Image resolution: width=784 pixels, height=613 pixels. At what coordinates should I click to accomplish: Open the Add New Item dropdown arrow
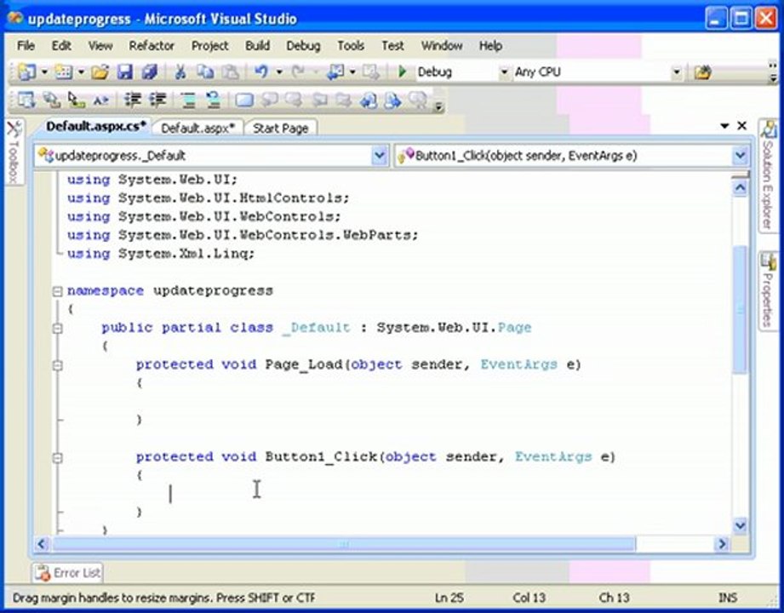tap(81, 72)
